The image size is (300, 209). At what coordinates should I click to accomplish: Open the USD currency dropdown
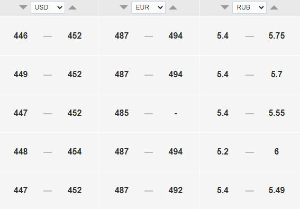point(48,7)
